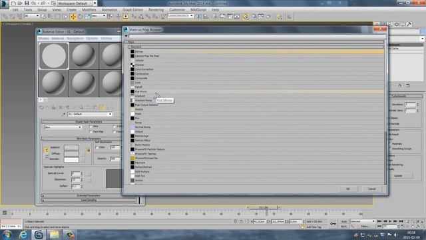Viewport: 426px width, 240px height.
Task: Click the Smoke map icon
Action: pyautogui.click(x=132, y=181)
